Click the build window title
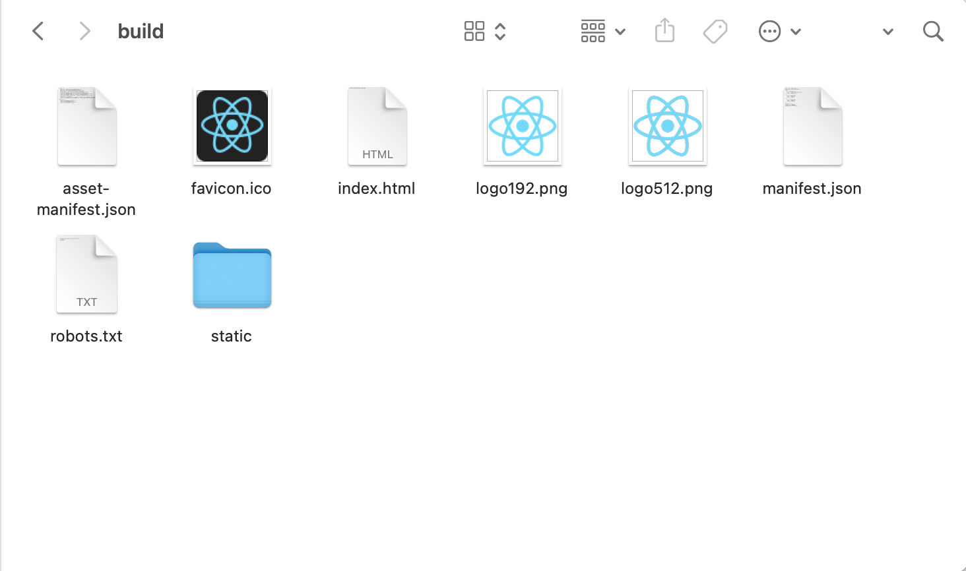This screenshot has width=966, height=571. pos(141,31)
